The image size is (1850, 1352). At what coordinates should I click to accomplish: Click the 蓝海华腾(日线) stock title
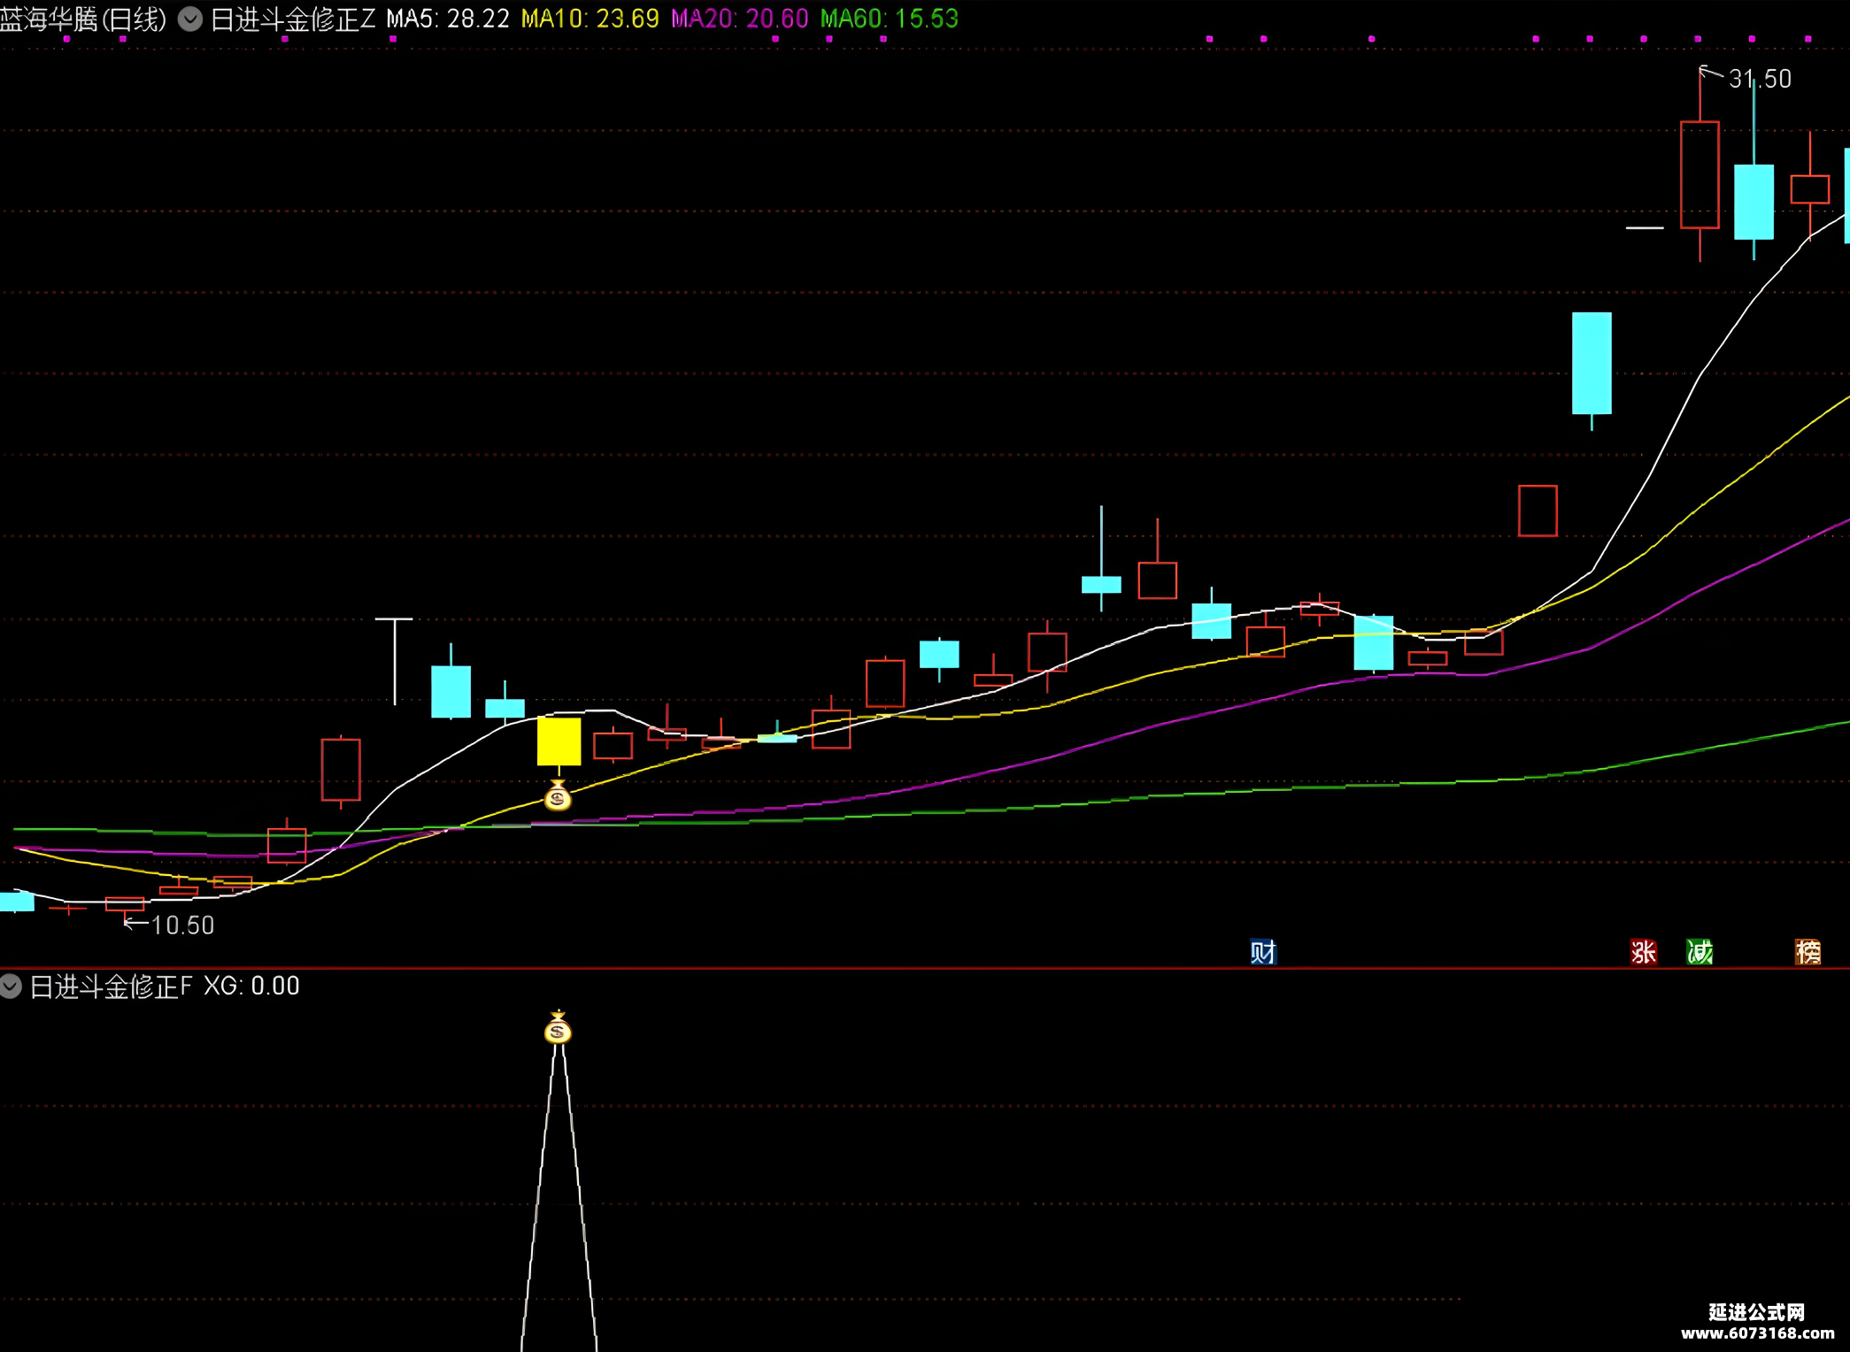click(x=83, y=19)
